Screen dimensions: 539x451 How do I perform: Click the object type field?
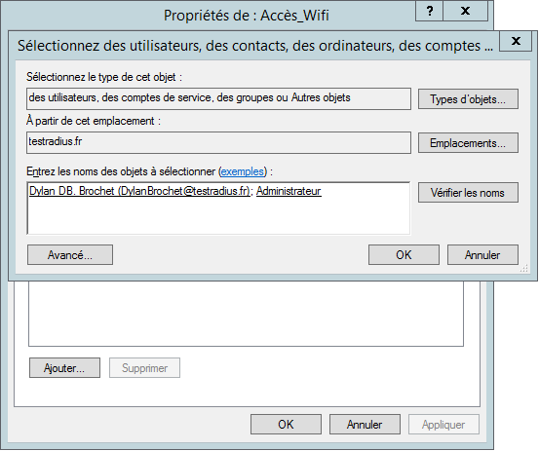218,99
